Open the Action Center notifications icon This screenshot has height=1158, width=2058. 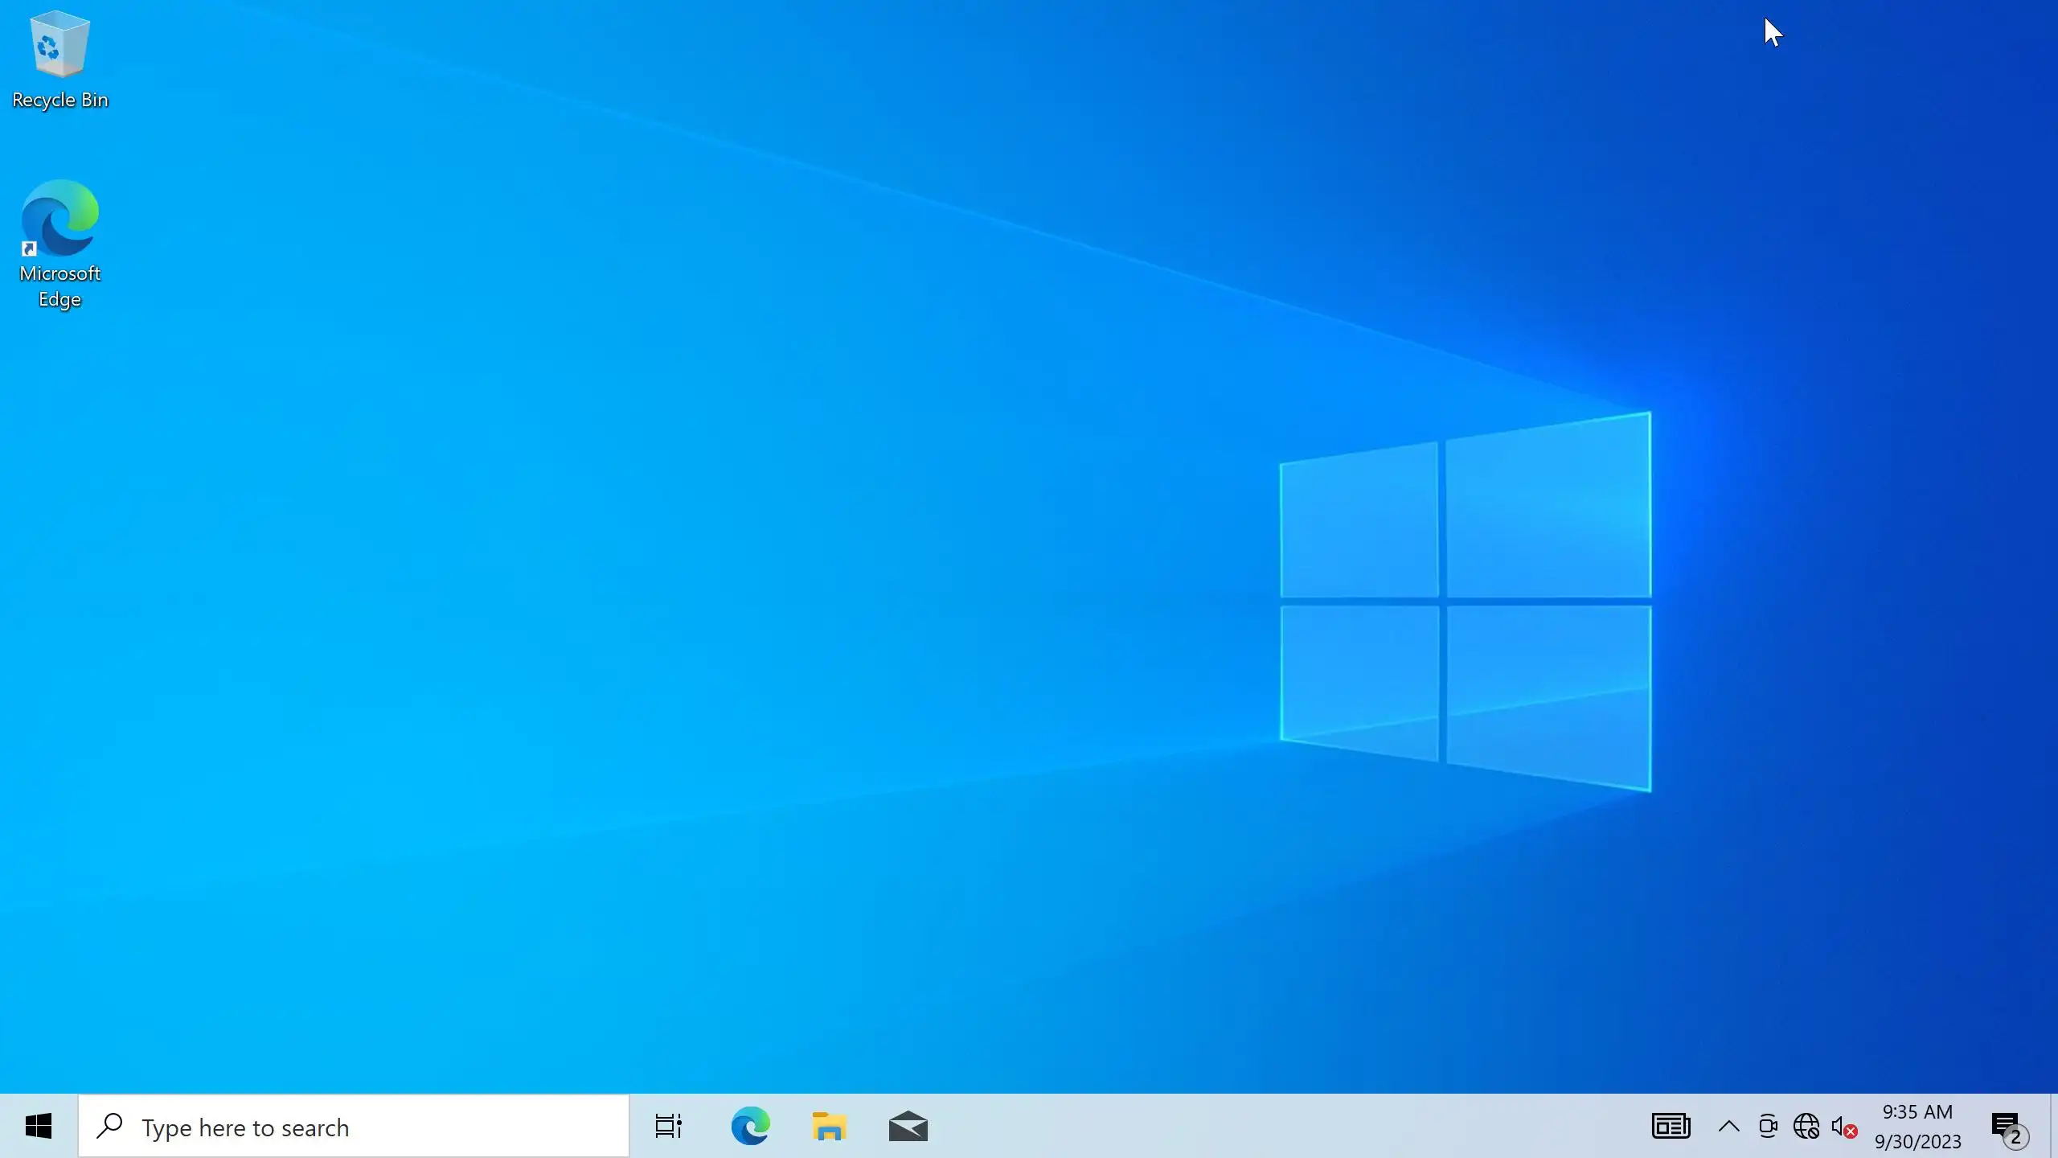click(2006, 1124)
